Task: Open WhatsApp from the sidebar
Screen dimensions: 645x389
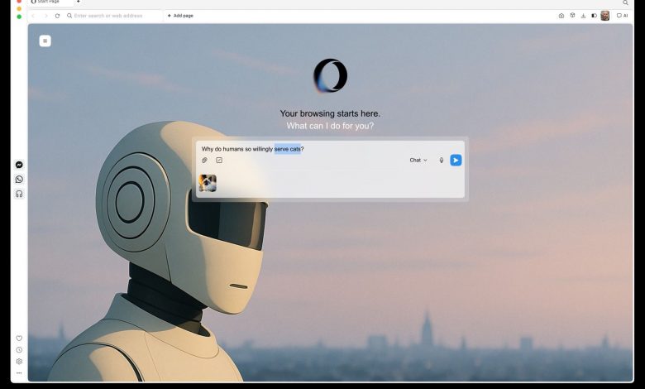Action: [x=19, y=179]
